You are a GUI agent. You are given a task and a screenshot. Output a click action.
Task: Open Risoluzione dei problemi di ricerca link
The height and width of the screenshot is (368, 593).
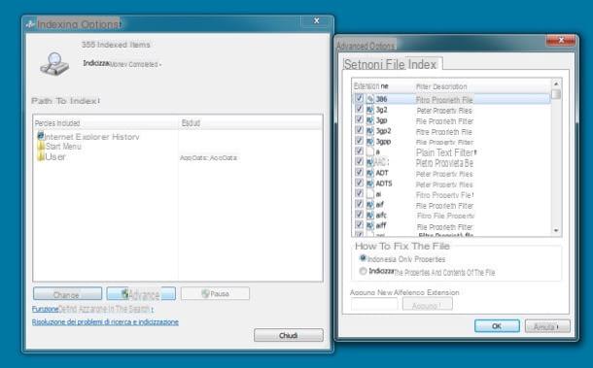pyautogui.click(x=105, y=322)
